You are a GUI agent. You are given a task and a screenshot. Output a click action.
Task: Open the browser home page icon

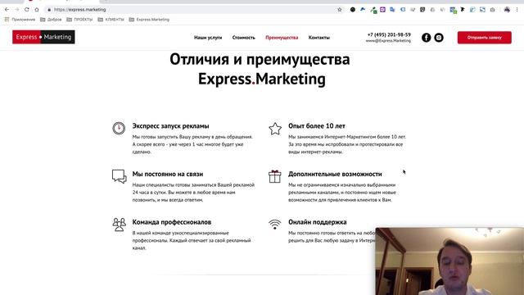tap(37, 10)
